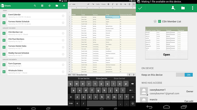
Task: Show info for Farmers Market Sales
Action: 63,47
